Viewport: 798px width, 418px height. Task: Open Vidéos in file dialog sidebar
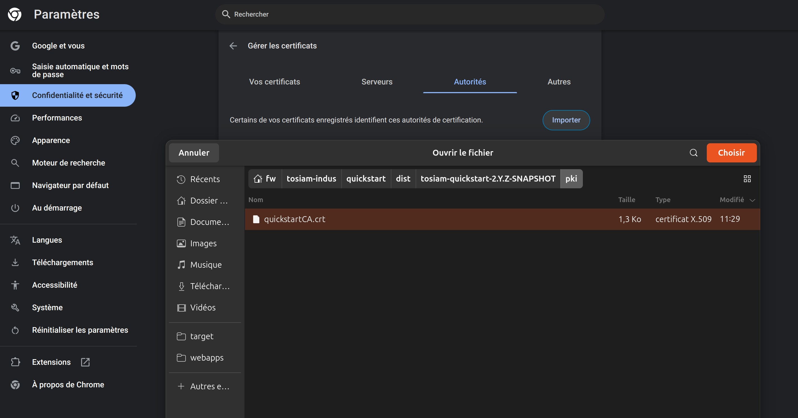click(x=205, y=307)
